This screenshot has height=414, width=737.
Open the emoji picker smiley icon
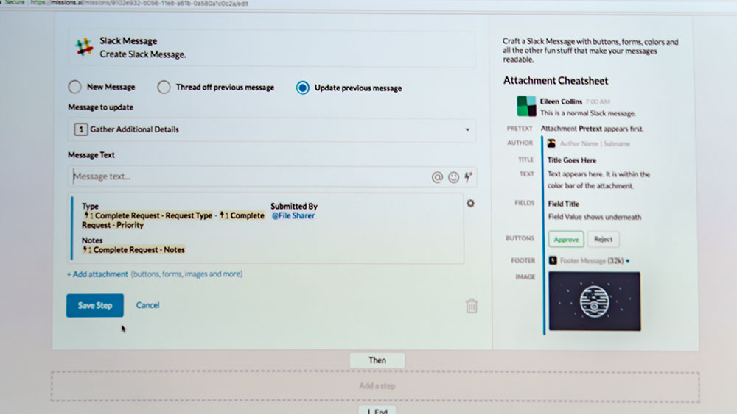pyautogui.click(x=453, y=177)
